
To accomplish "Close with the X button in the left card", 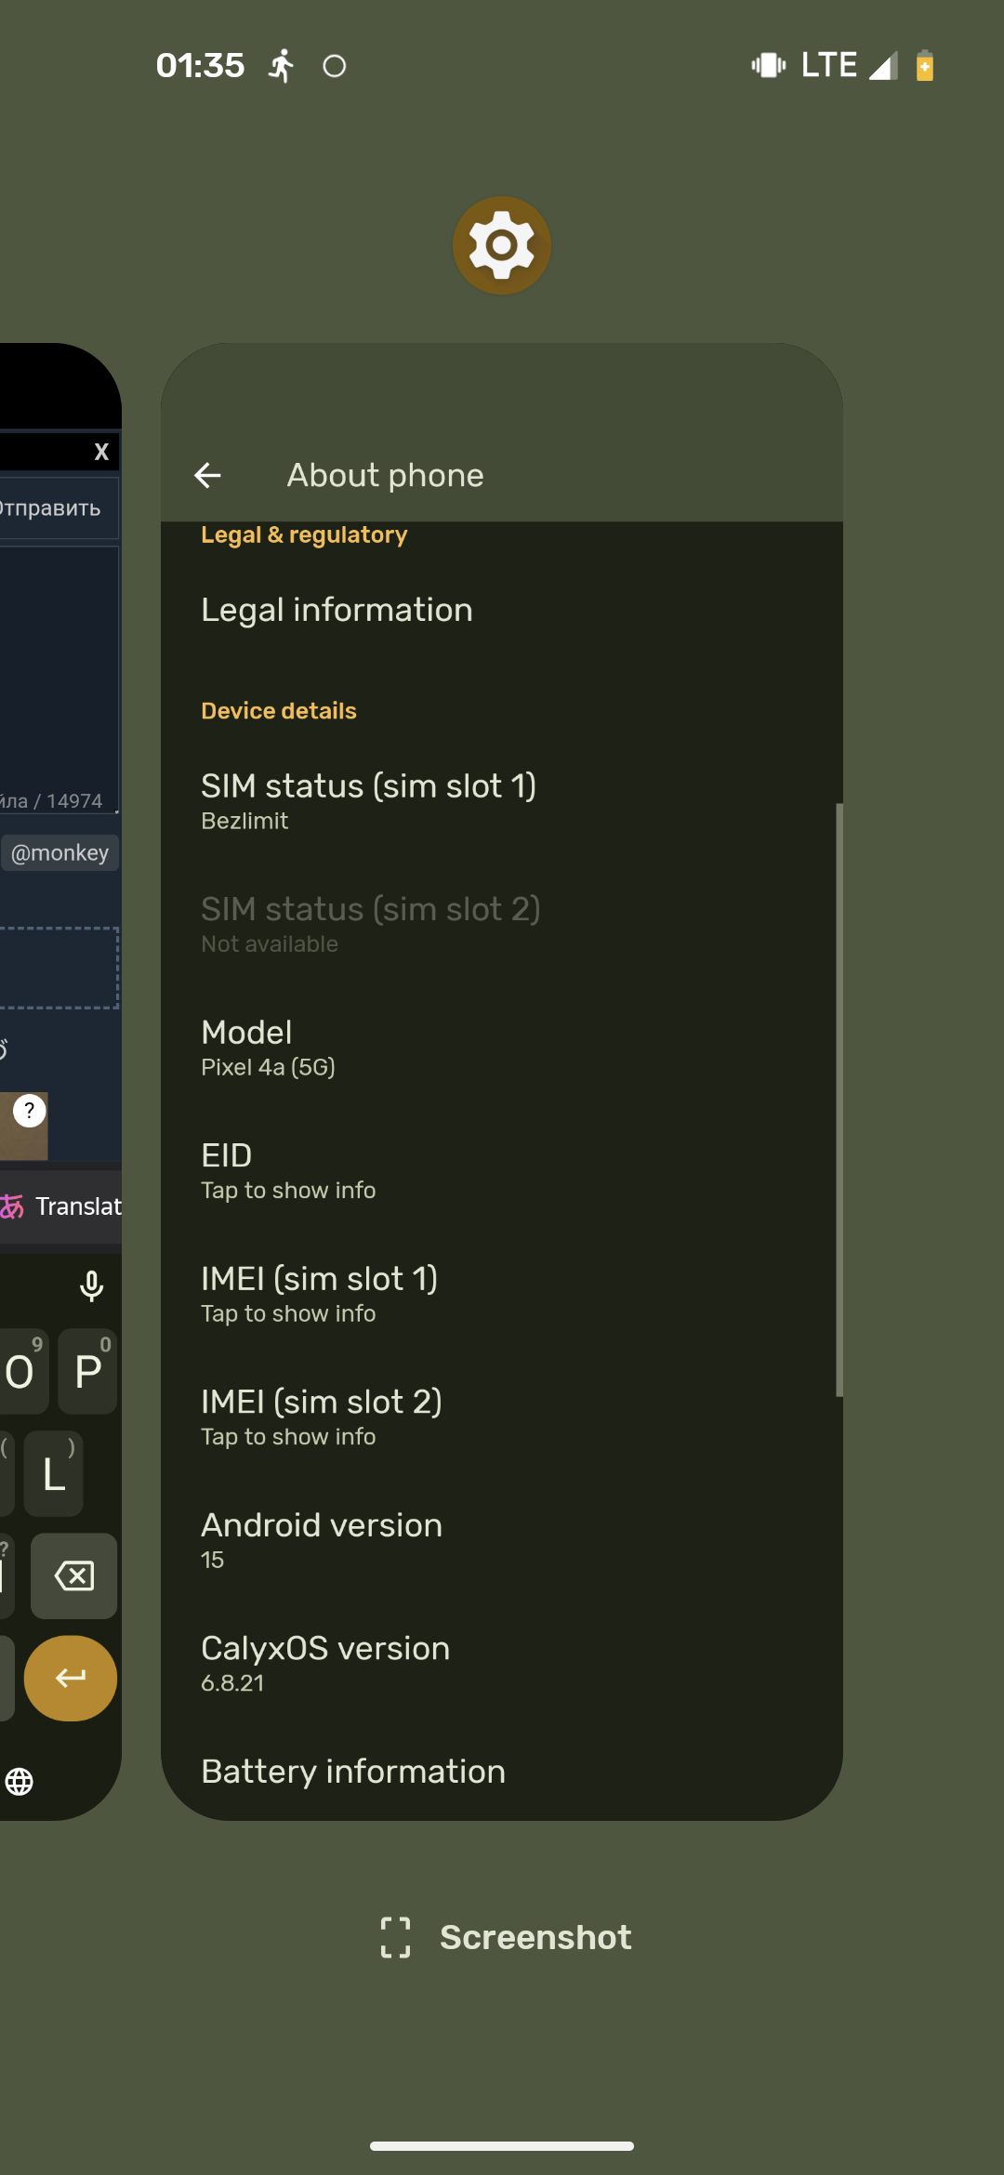I will pos(101,452).
